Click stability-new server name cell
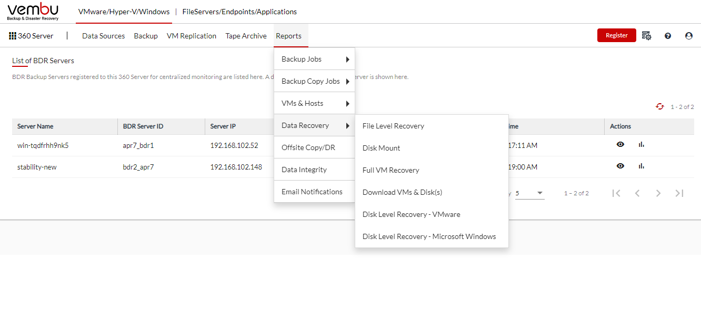The image size is (701, 318). (x=37, y=167)
